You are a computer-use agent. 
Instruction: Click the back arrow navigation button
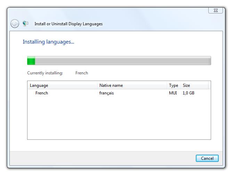coord(15,24)
